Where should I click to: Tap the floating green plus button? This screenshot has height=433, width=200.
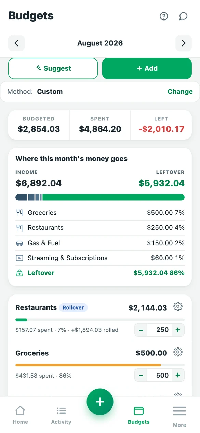[x=100, y=402]
